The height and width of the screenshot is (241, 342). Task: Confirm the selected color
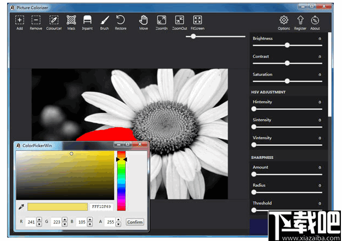tap(135, 222)
